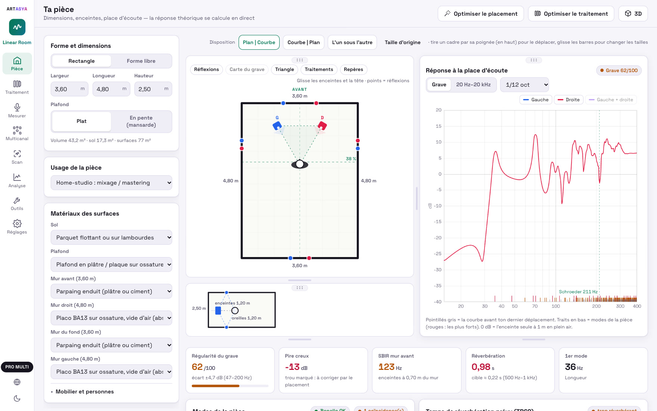Viewport: 657px width, 411px height.
Task: Open the Mesurer microphone tool
Action: point(17,111)
